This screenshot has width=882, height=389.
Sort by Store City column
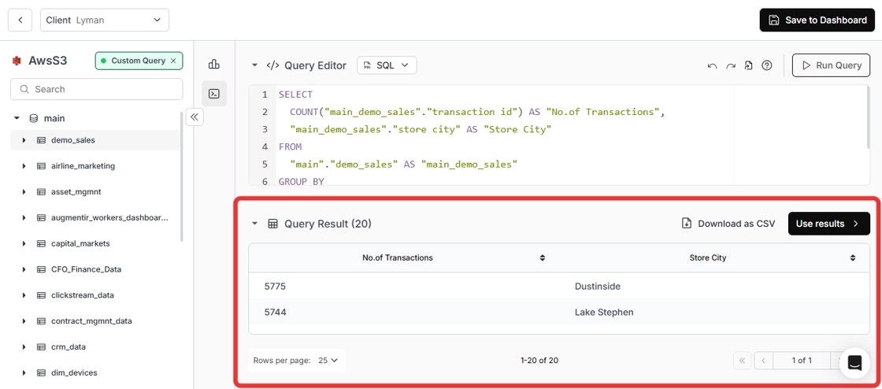pyautogui.click(x=853, y=258)
